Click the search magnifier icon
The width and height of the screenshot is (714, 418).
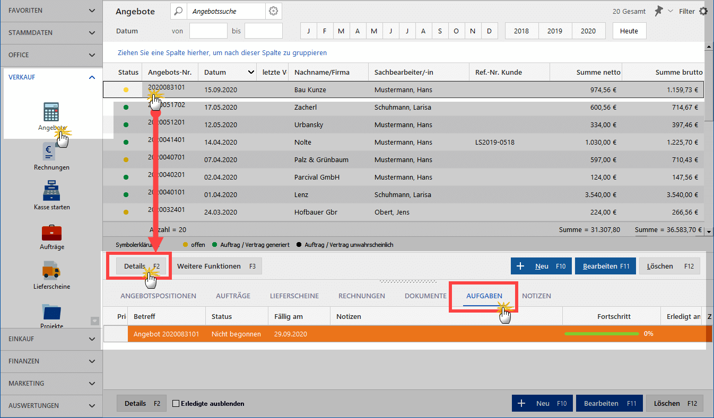(179, 11)
